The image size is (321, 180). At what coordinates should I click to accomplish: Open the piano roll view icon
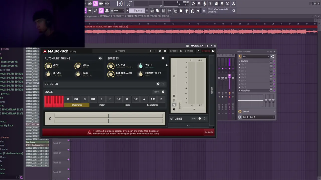[x=158, y=11]
